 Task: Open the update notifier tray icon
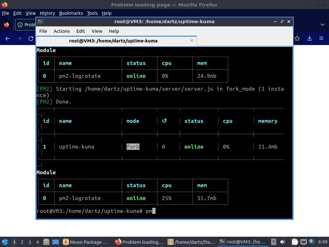(x=312, y=242)
